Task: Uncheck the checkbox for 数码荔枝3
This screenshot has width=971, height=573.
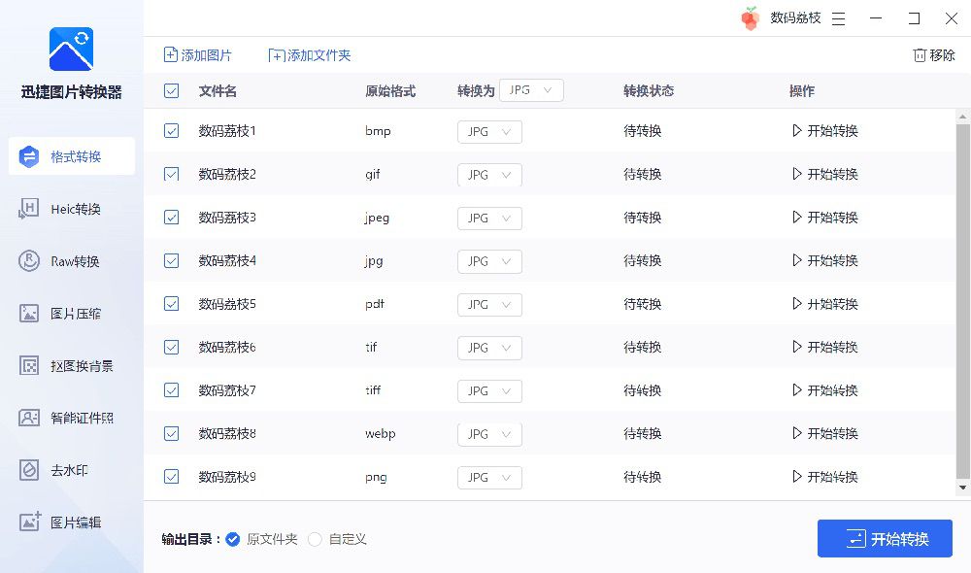Action: coord(172,218)
